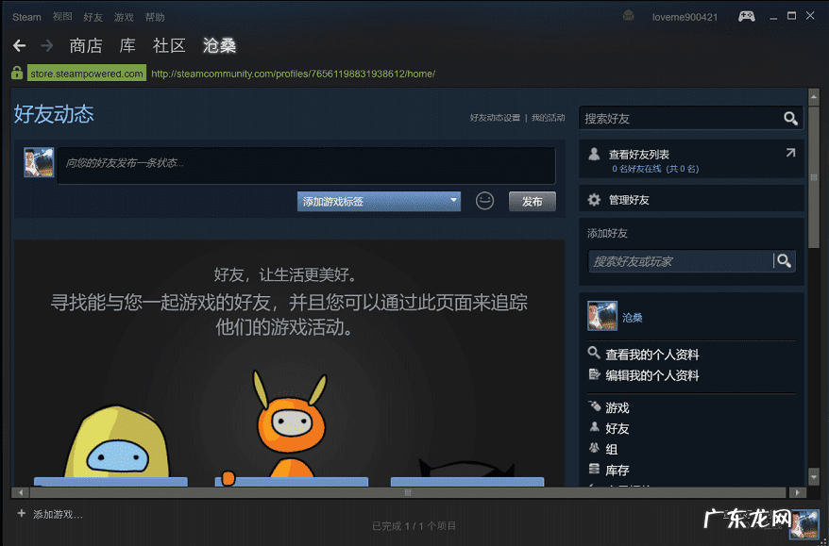Click the 游戏 controller icon in sidebar
The height and width of the screenshot is (546, 829).
pos(594,406)
